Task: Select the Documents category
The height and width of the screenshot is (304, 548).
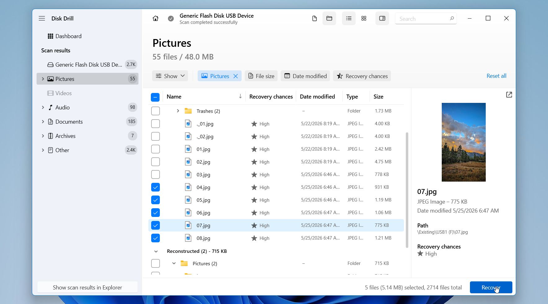Action: click(x=87, y=121)
